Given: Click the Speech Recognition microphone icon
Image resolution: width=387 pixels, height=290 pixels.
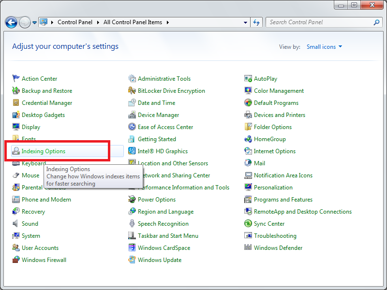Looking at the screenshot, I should pyautogui.click(x=132, y=223).
